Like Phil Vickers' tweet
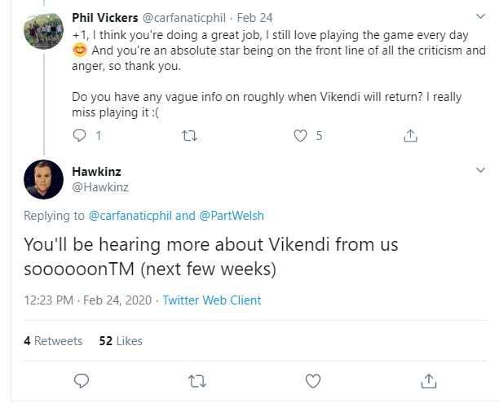 [x=300, y=136]
